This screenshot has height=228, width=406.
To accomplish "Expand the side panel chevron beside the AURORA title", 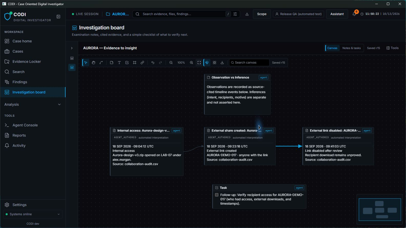I will tap(72, 48).
